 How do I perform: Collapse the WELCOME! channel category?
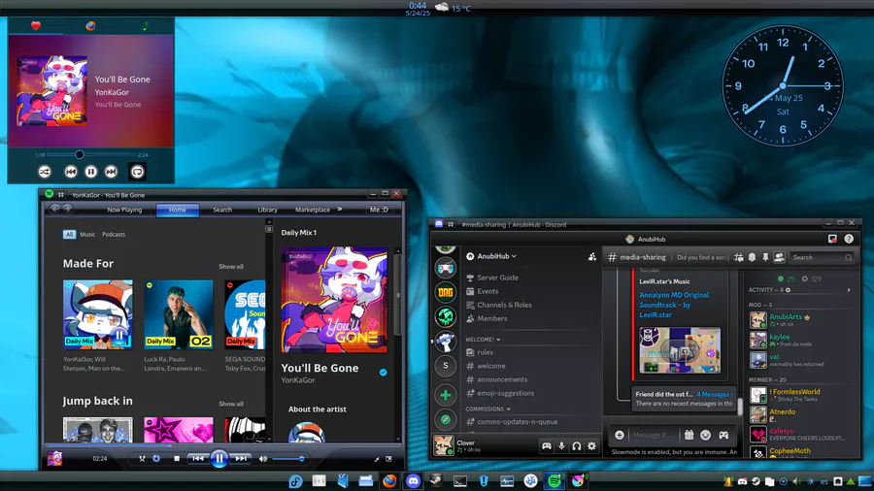[483, 339]
